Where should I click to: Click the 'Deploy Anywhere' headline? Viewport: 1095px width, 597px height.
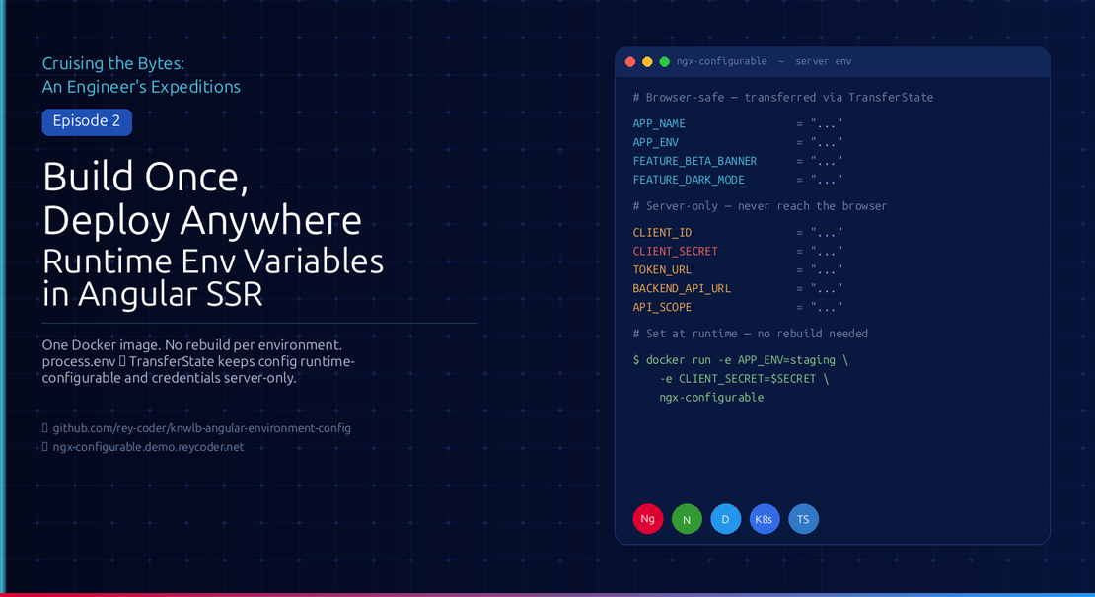(202, 220)
